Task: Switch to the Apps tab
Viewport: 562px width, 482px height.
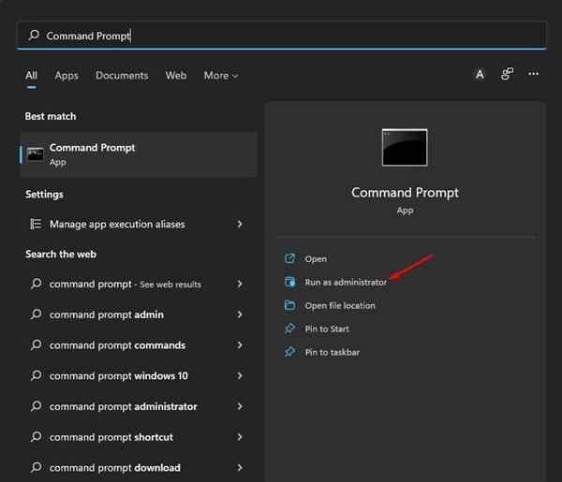Action: click(x=67, y=76)
